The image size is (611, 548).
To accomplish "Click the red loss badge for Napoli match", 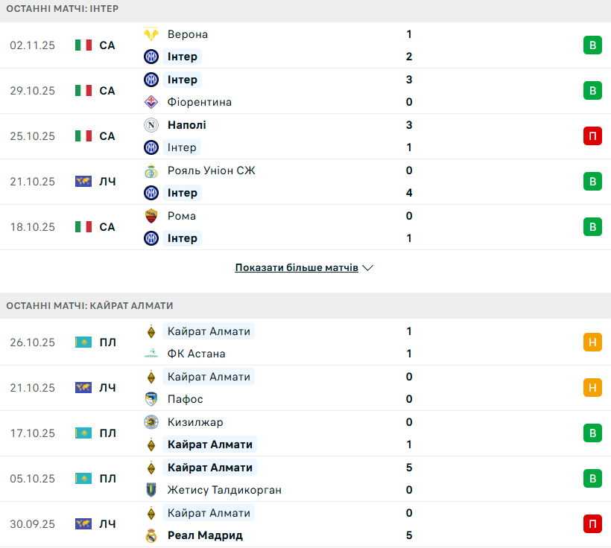I will pos(592,136).
